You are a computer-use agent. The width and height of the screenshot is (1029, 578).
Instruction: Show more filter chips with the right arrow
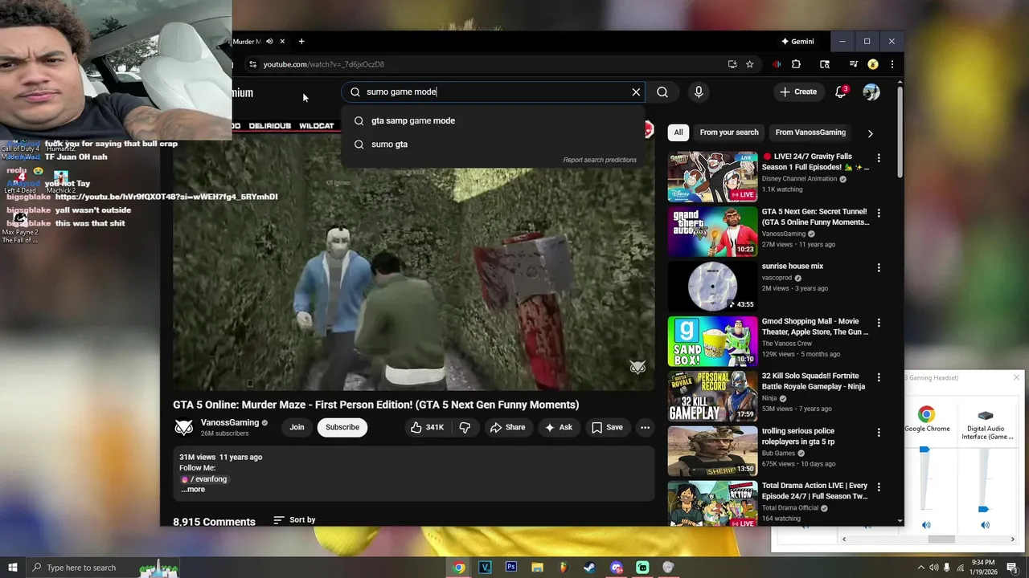pos(870,133)
